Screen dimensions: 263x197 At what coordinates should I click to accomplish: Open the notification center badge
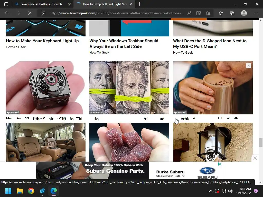256,191
